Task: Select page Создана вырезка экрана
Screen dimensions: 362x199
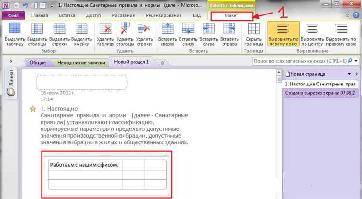Action: 320,93
